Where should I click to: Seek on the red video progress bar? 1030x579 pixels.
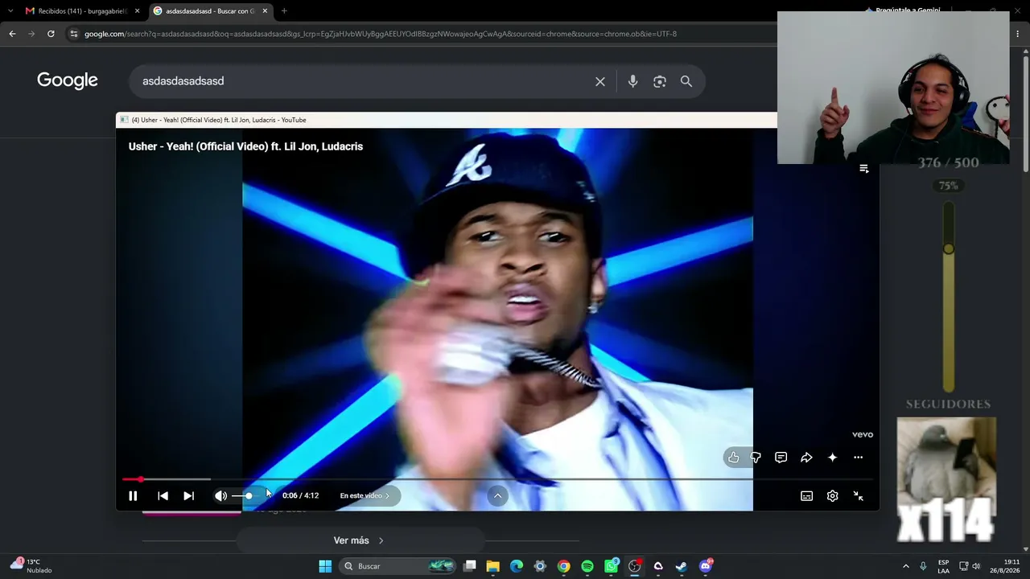click(x=497, y=479)
